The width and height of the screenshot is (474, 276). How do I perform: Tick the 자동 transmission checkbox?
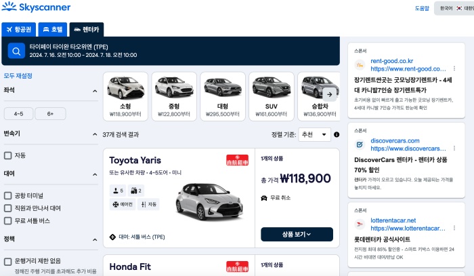(8, 155)
